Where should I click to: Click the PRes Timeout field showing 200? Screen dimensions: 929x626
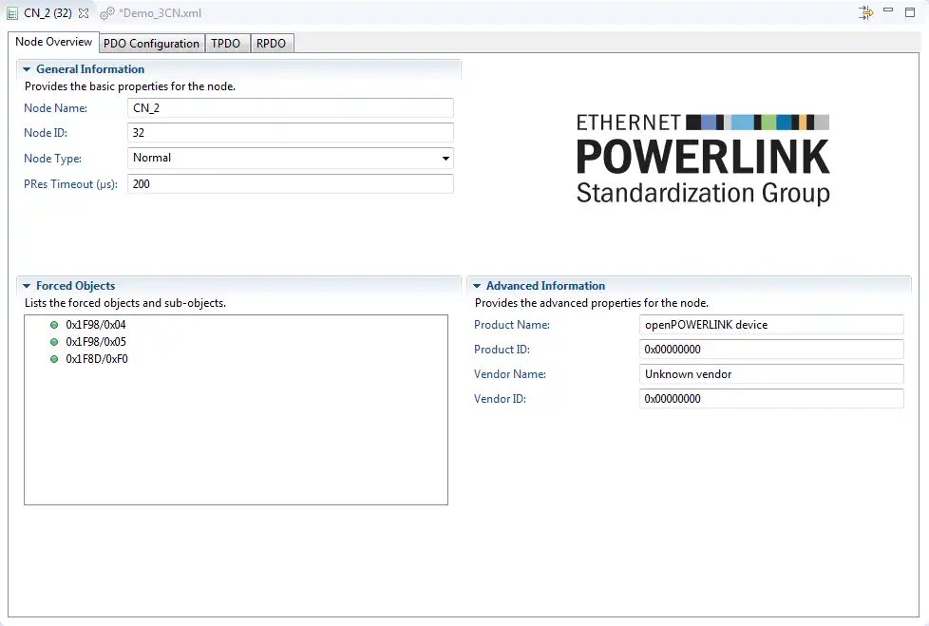pyautogui.click(x=291, y=183)
